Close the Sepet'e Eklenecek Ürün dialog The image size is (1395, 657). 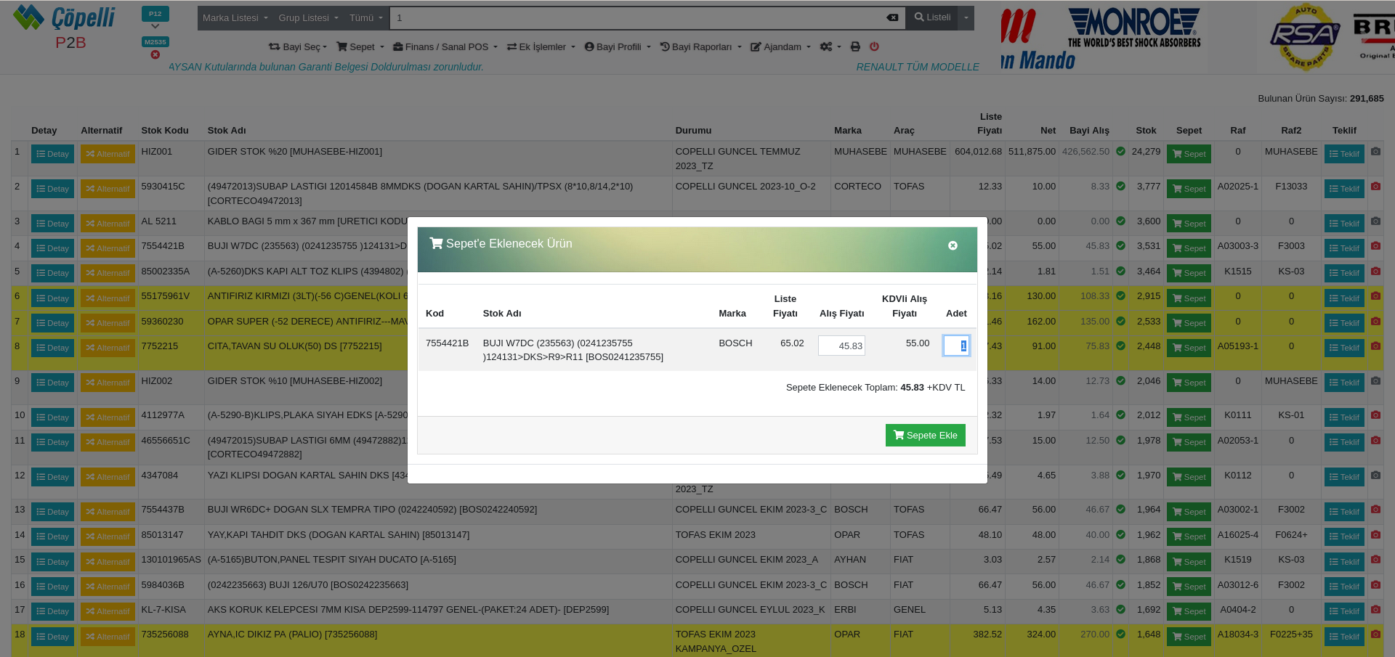point(953,245)
